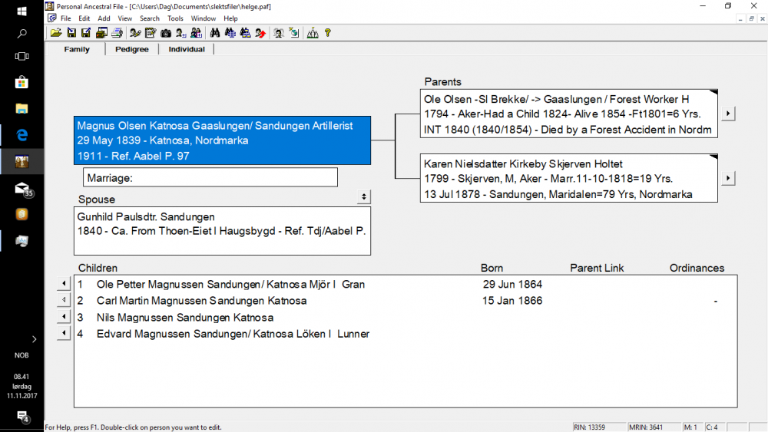Viewport: 768px width, 432px height.
Task: Switch to the Individual tab
Action: 187,49
